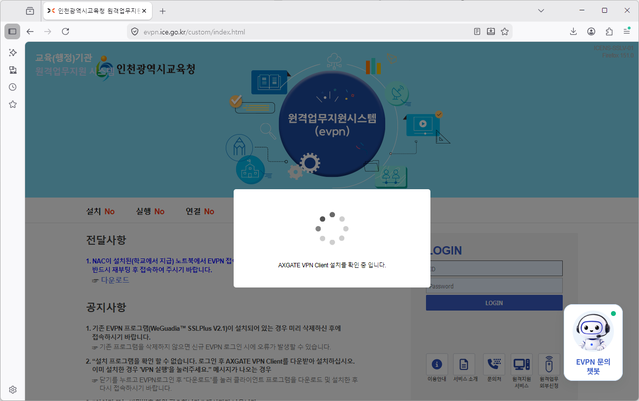View site security shield icon
639x401 pixels.
(135, 32)
